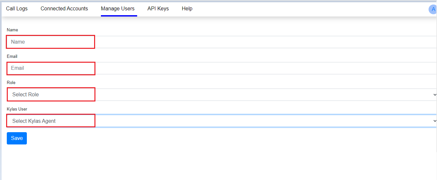This screenshot has height=180, width=437.
Task: Open the user avatar "A" icon
Action: click(433, 9)
